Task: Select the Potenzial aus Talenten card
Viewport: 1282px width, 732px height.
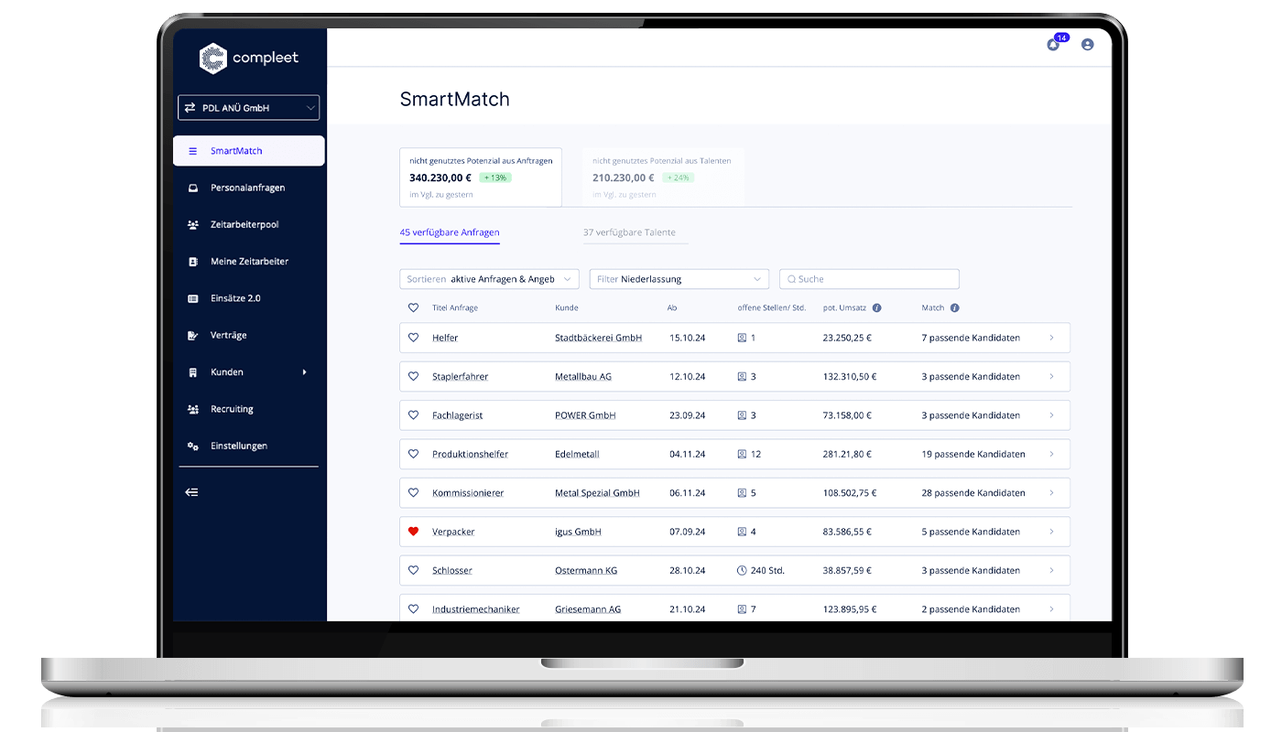Action: click(x=664, y=178)
